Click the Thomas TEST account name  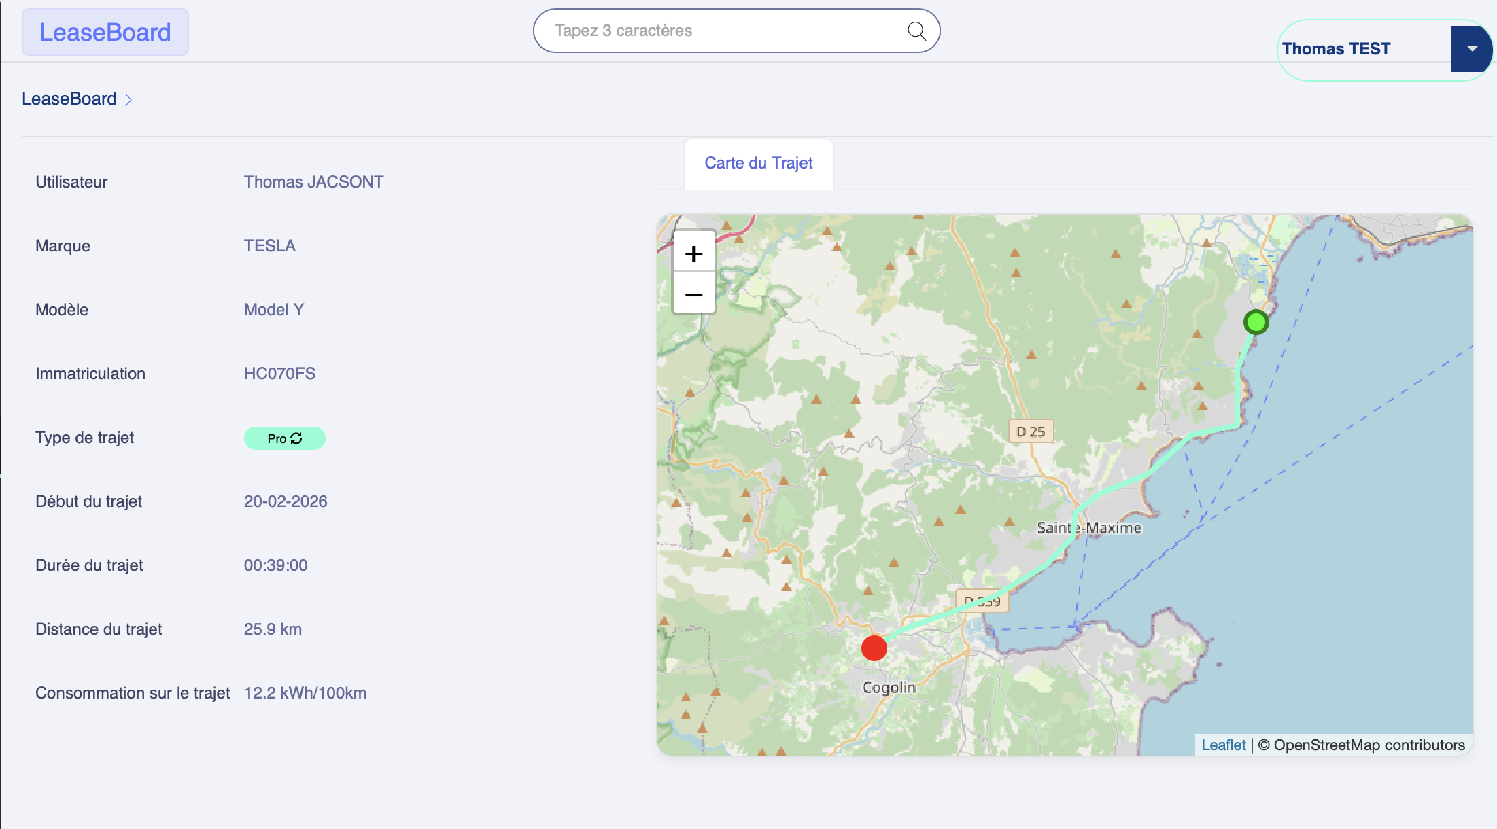click(1336, 49)
